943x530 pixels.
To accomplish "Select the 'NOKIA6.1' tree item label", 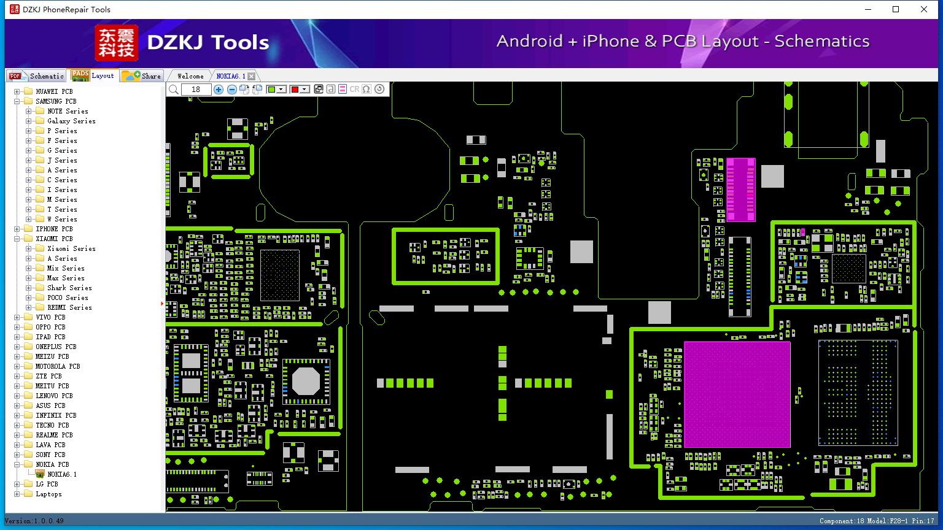I will [62, 474].
